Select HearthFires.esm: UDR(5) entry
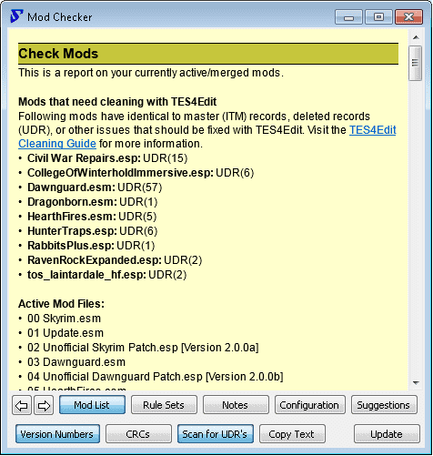Image resolution: width=433 pixels, height=456 pixels. (92, 217)
